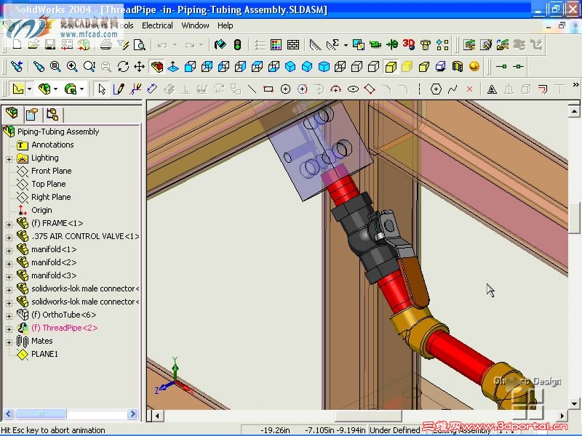Expand ThreadPipe<2> node
The image size is (582, 436).
tap(9, 329)
